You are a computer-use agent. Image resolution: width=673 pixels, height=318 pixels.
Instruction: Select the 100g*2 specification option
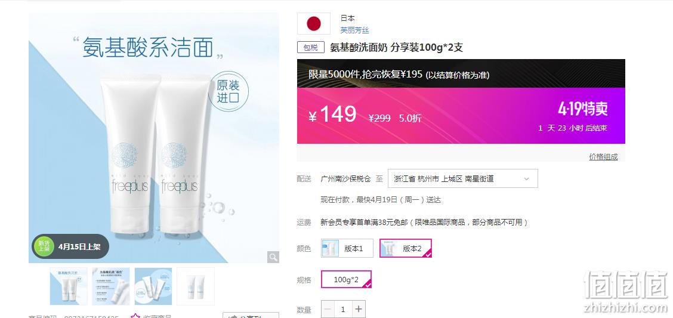click(347, 279)
